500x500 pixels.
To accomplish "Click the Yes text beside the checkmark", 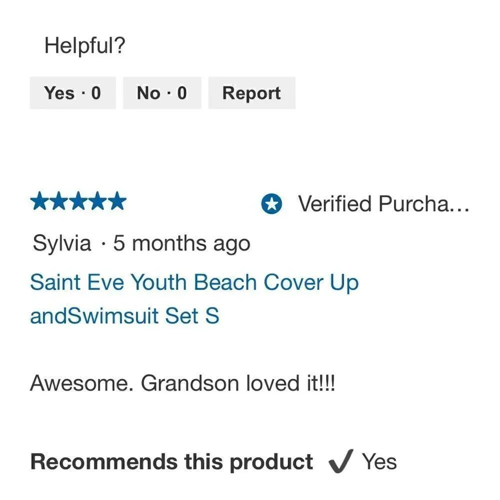I will click(379, 461).
